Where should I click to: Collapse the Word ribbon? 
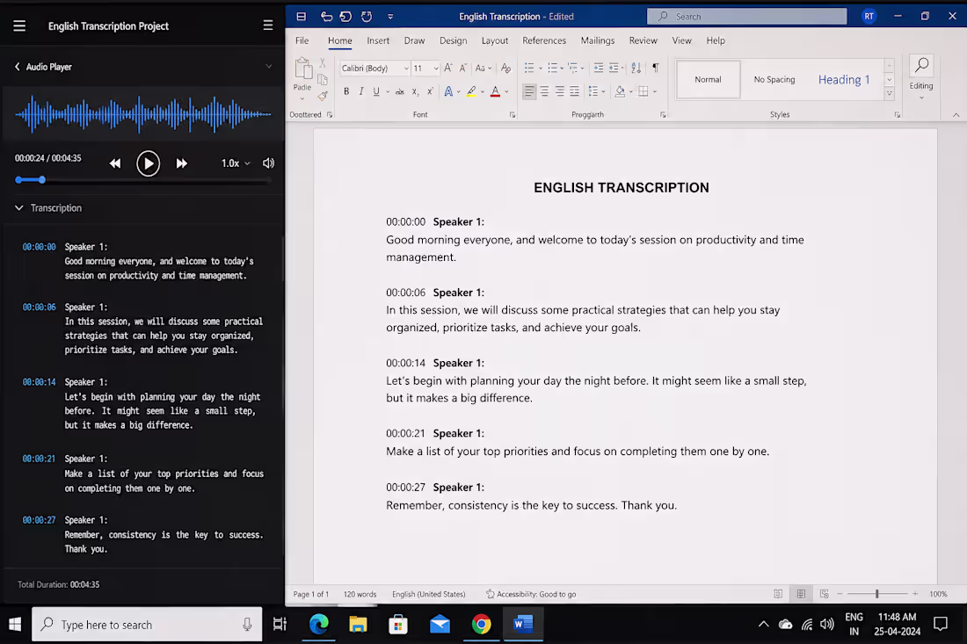coord(956,115)
